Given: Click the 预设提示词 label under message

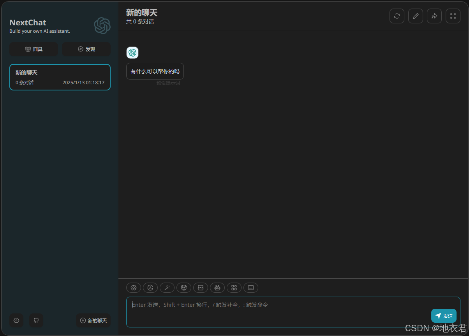Looking at the screenshot, I should (168, 83).
